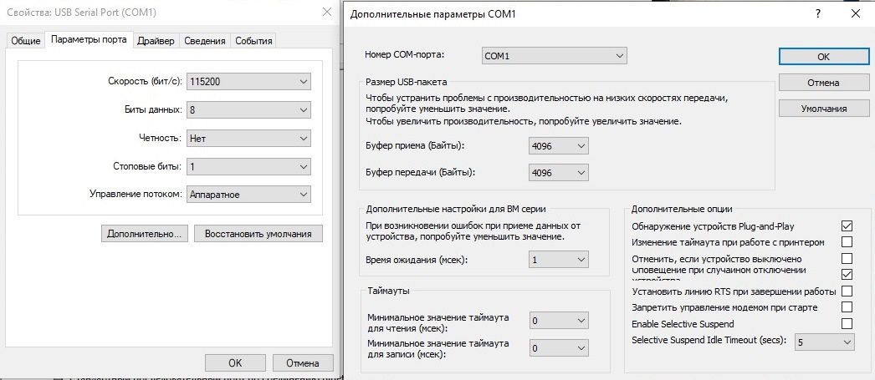875x380 pixels.
Task: Switch to the Общие tab
Action: tap(25, 41)
